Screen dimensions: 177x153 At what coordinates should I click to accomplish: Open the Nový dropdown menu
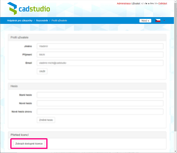point(145,21)
